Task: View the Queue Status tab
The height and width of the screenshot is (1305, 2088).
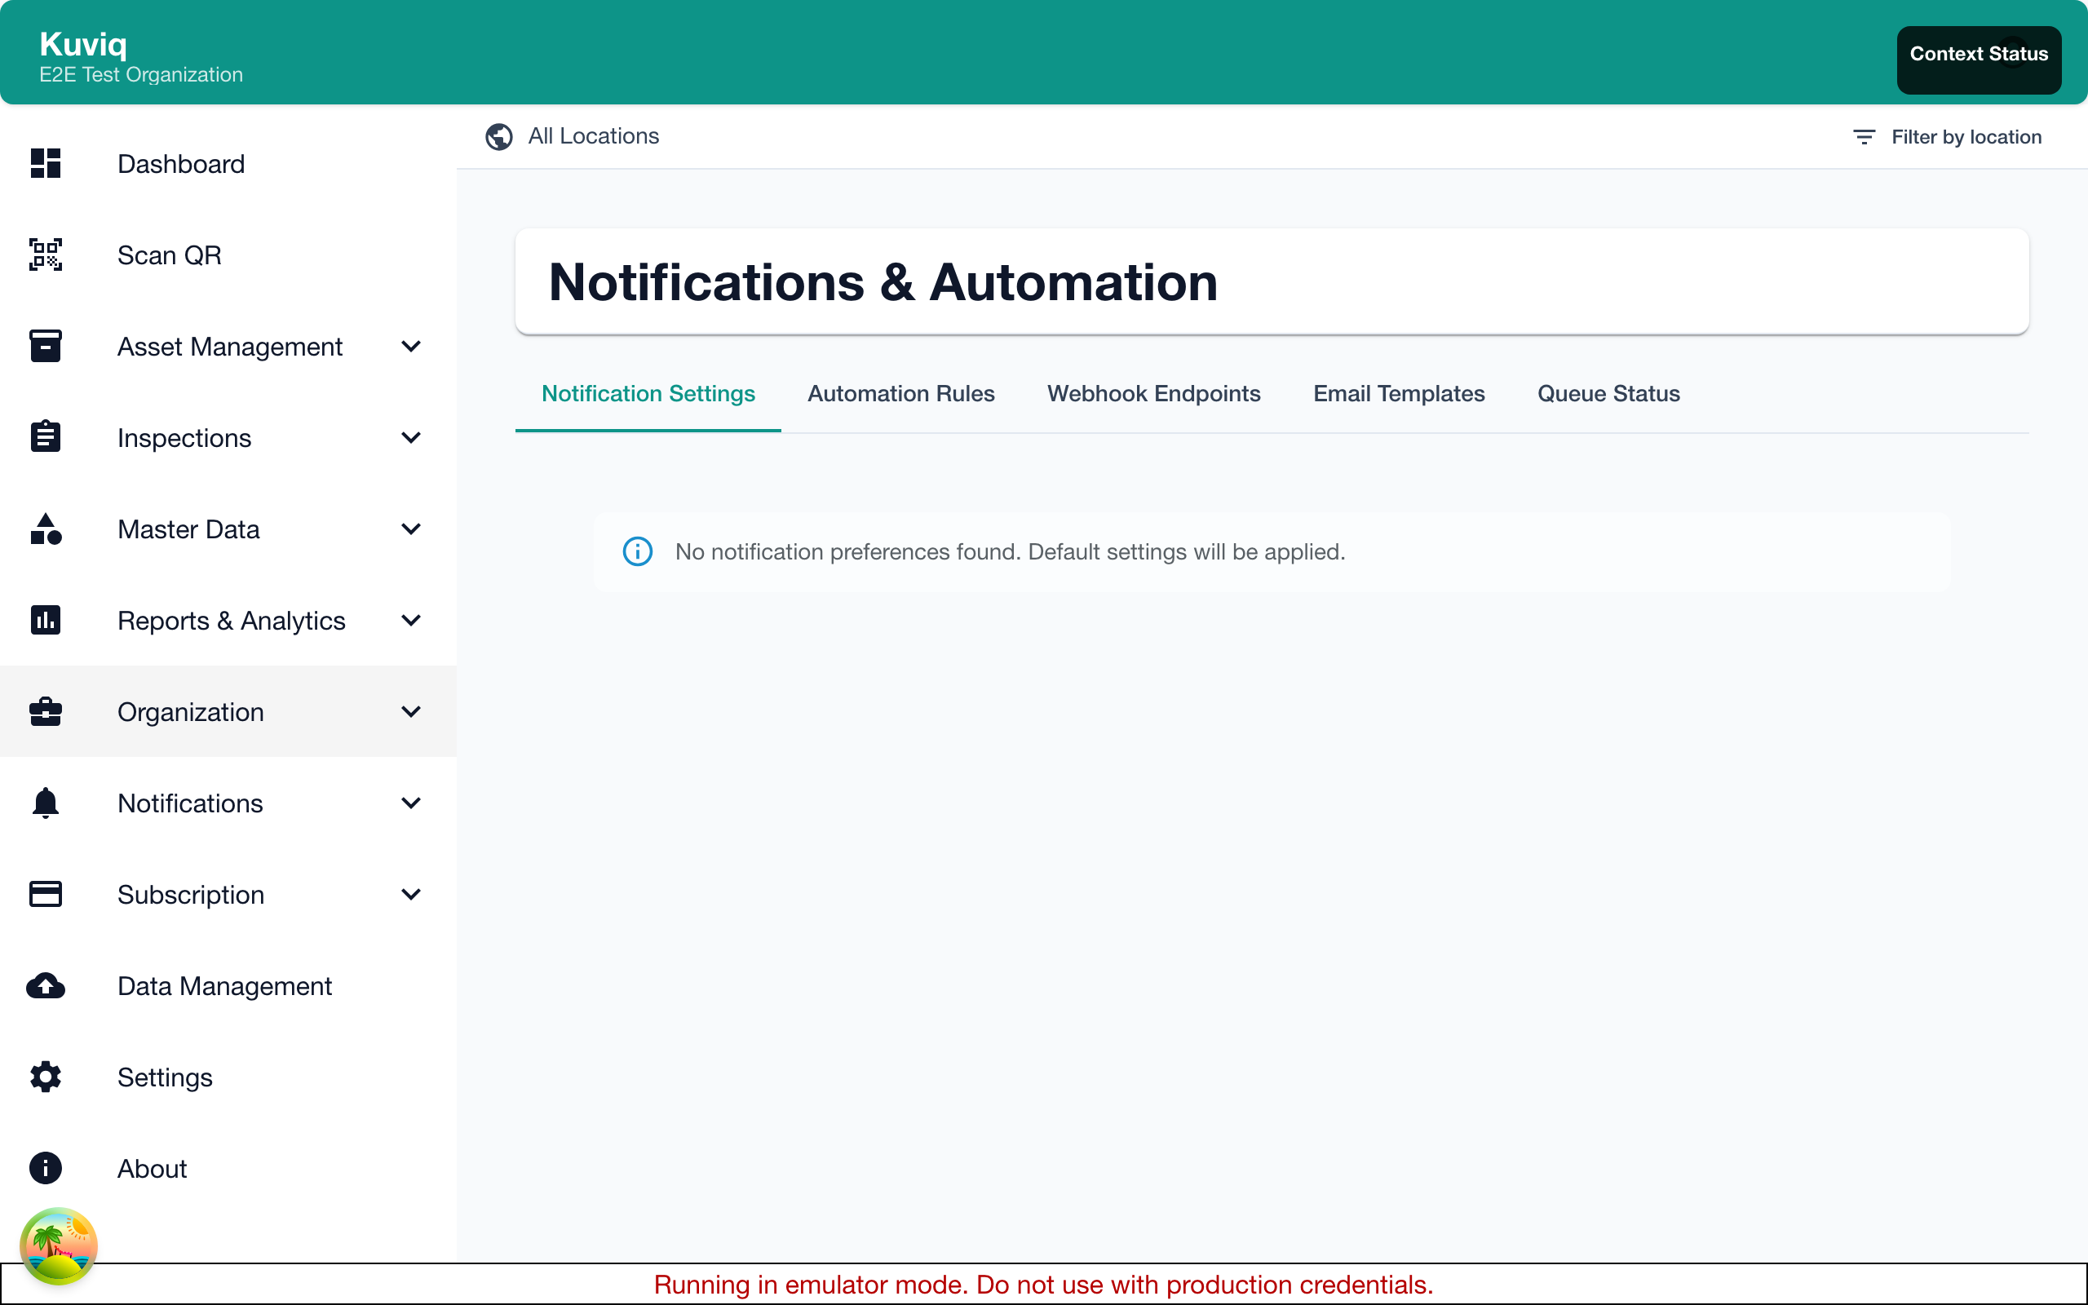Action: pos(1608,394)
